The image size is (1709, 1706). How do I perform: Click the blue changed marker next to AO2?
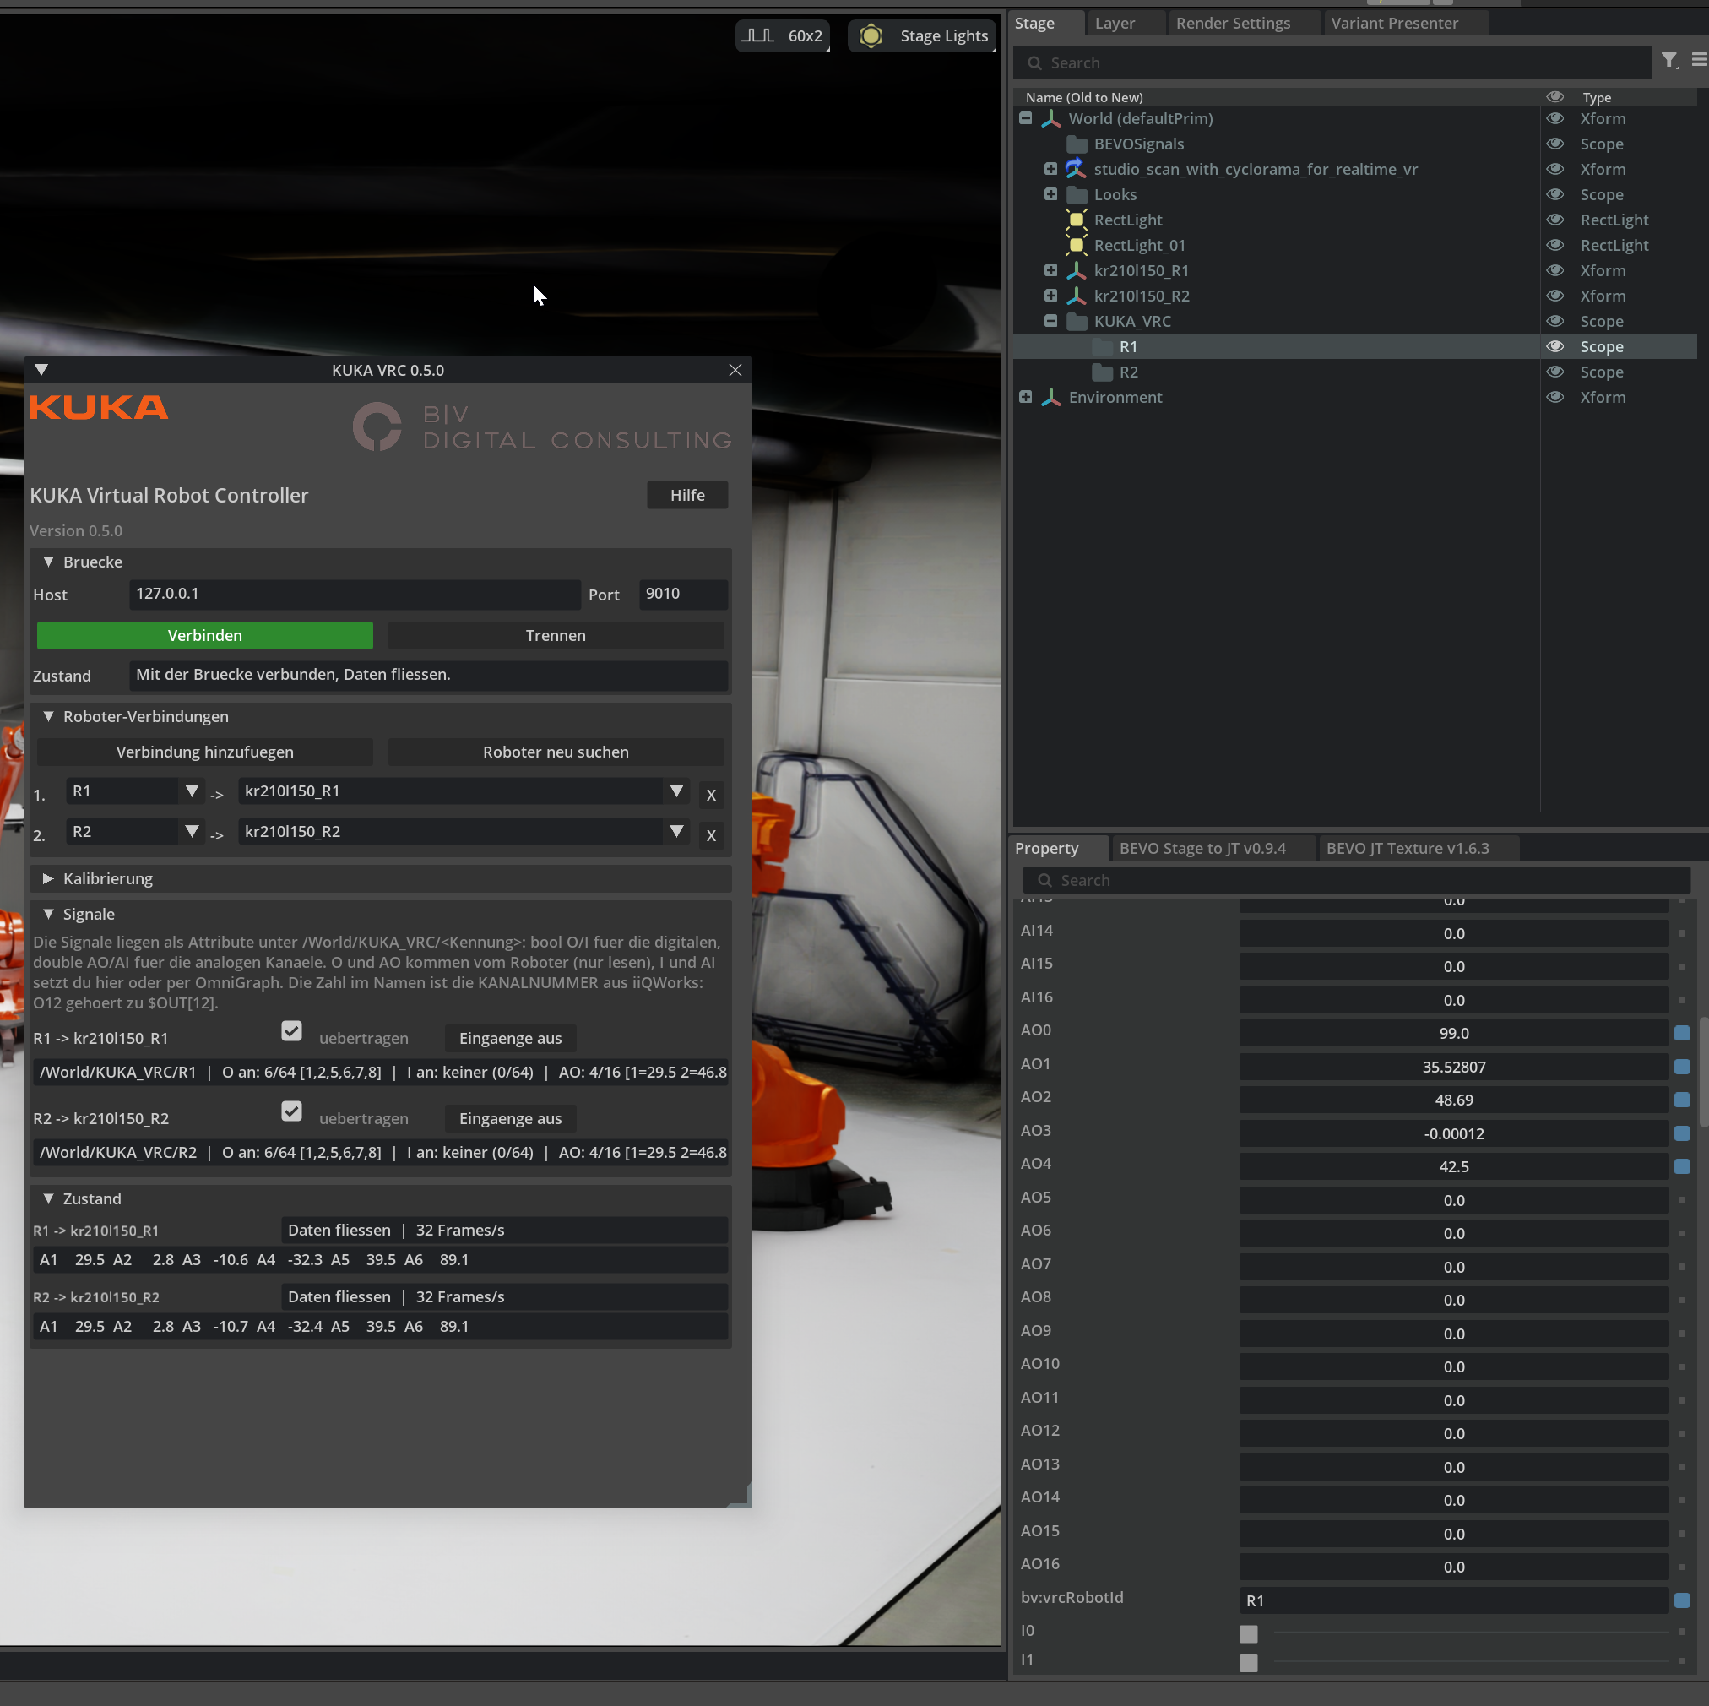(1682, 1100)
